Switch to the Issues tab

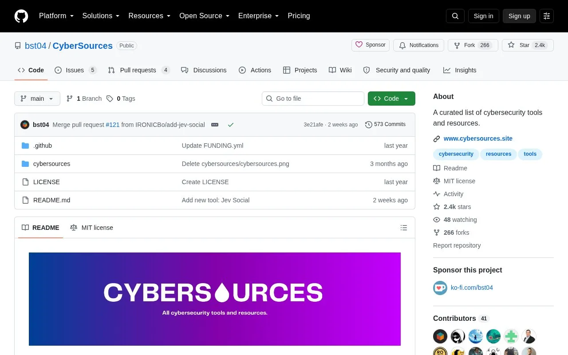tap(75, 70)
